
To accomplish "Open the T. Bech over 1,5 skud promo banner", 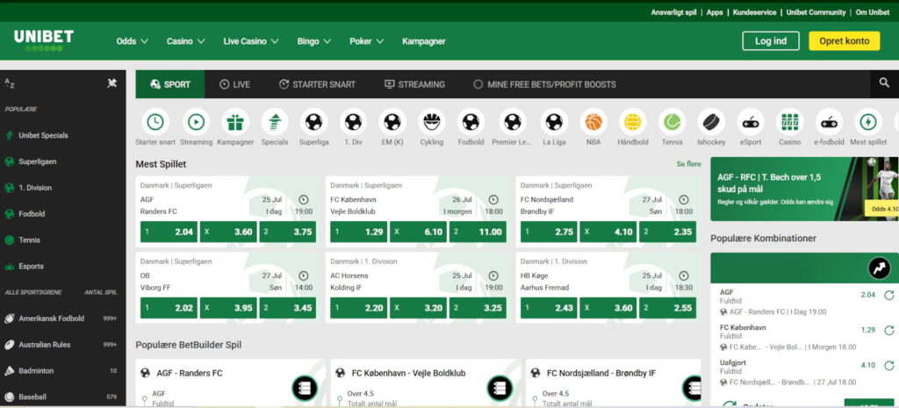I will click(804, 190).
